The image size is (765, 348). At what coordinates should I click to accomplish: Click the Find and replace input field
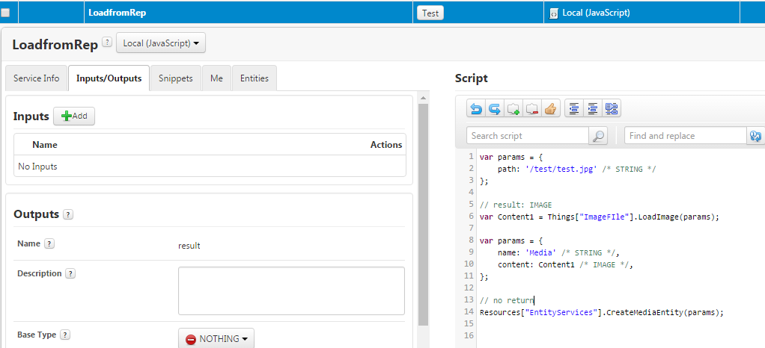click(686, 136)
